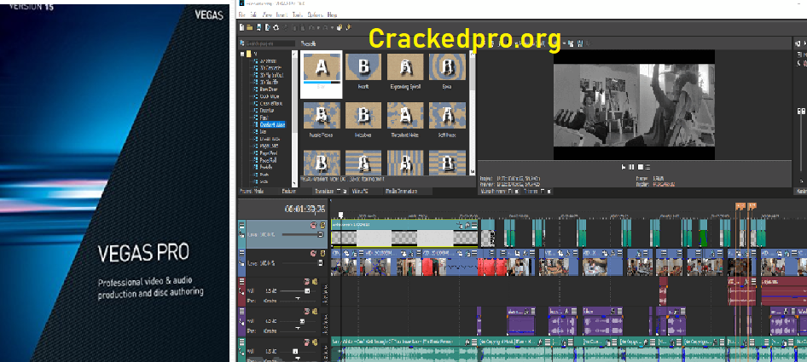Click the New project toolbar icon
807x362 pixels.
tap(242, 27)
